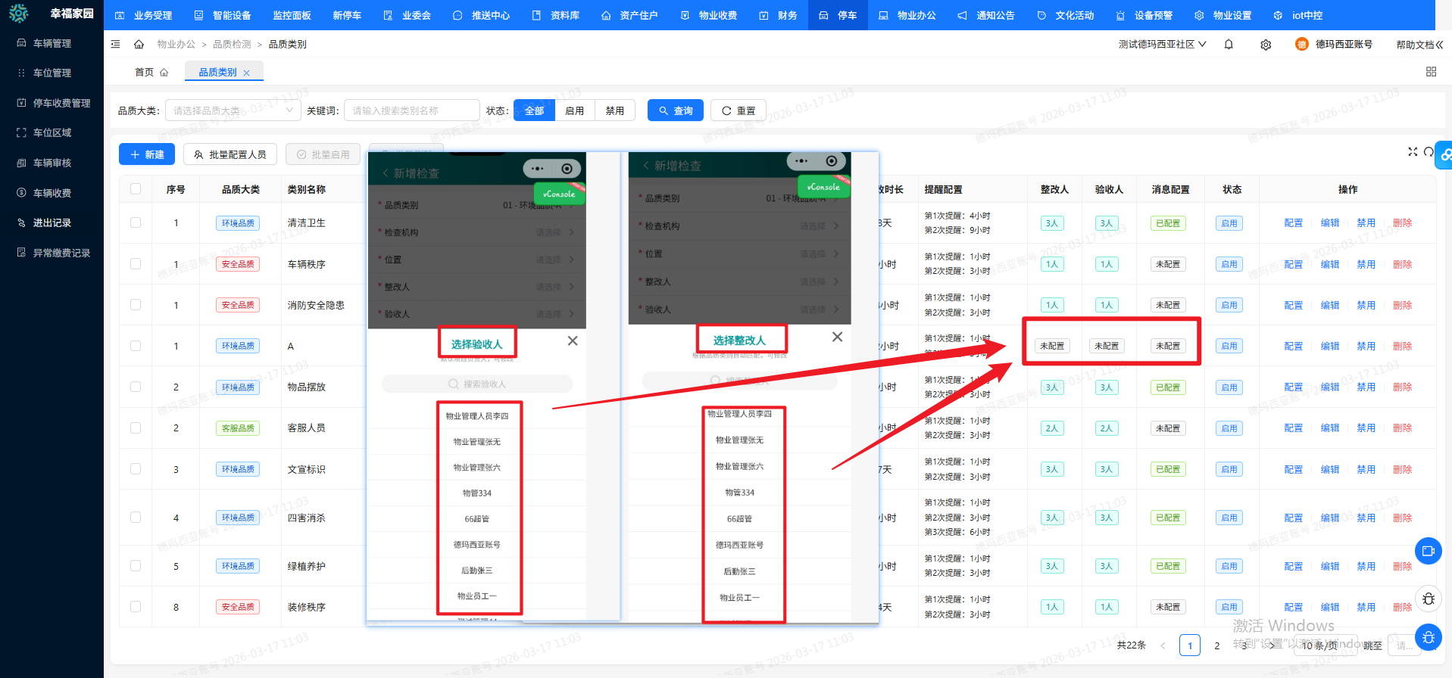This screenshot has width=1452, height=678.
Task: Go to 车辆审核 in sidebar
Action: (x=52, y=163)
